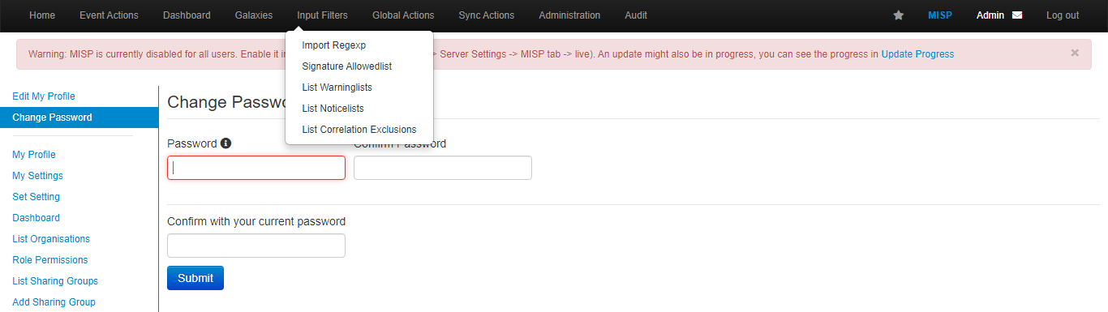The image size is (1108, 312).
Task: Expand the Event Actions menu
Action: tap(109, 15)
